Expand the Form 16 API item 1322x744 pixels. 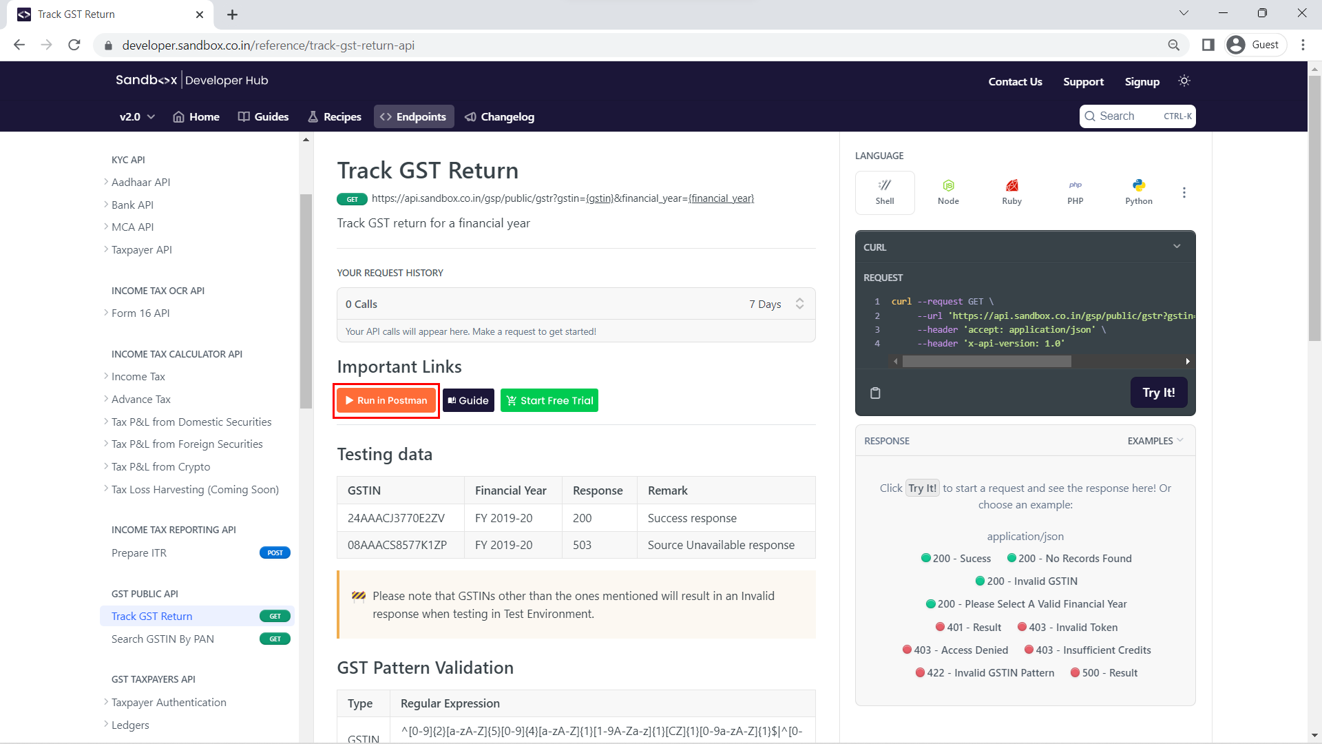(x=140, y=313)
